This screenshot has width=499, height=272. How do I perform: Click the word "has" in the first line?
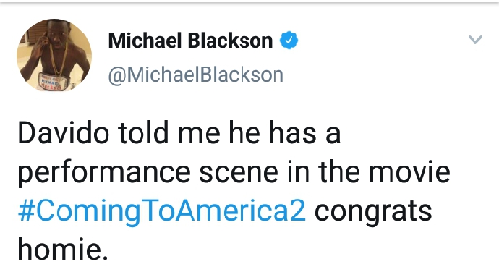(x=293, y=133)
